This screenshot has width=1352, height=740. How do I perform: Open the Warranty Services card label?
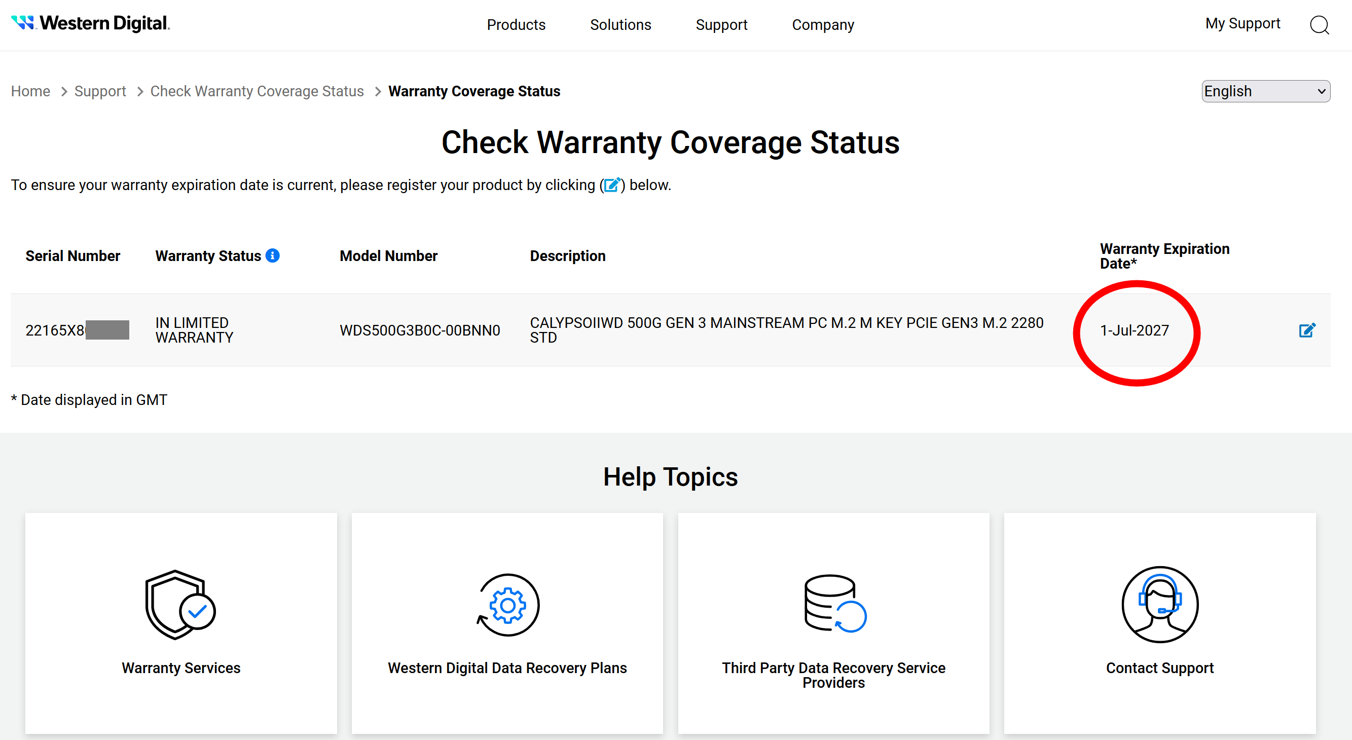[181, 668]
